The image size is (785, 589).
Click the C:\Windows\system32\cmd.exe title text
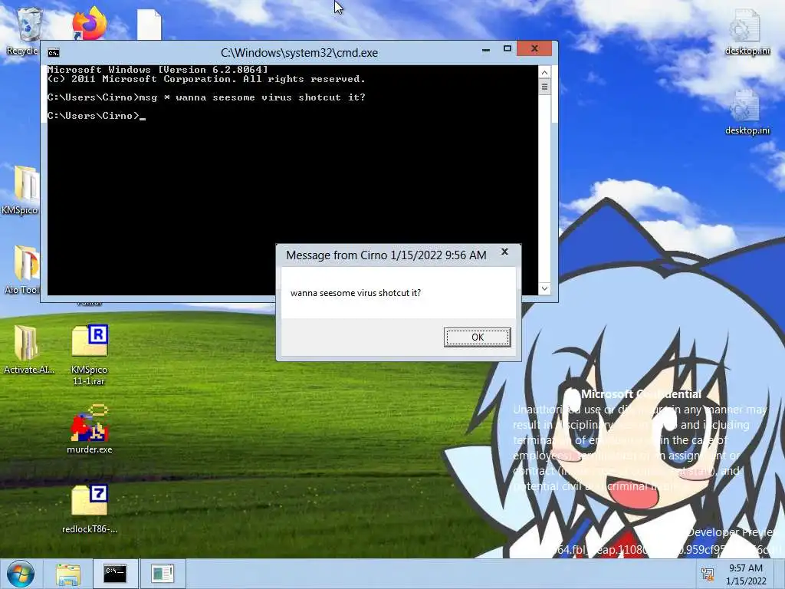[x=300, y=53]
